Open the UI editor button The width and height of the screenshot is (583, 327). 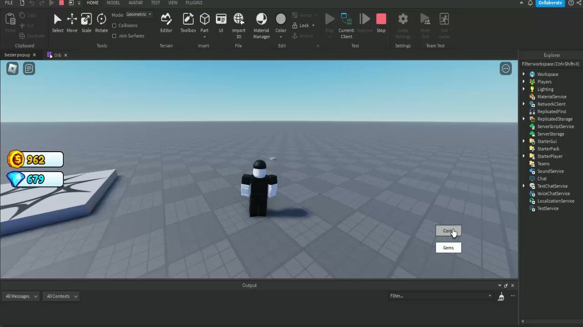[x=221, y=23]
